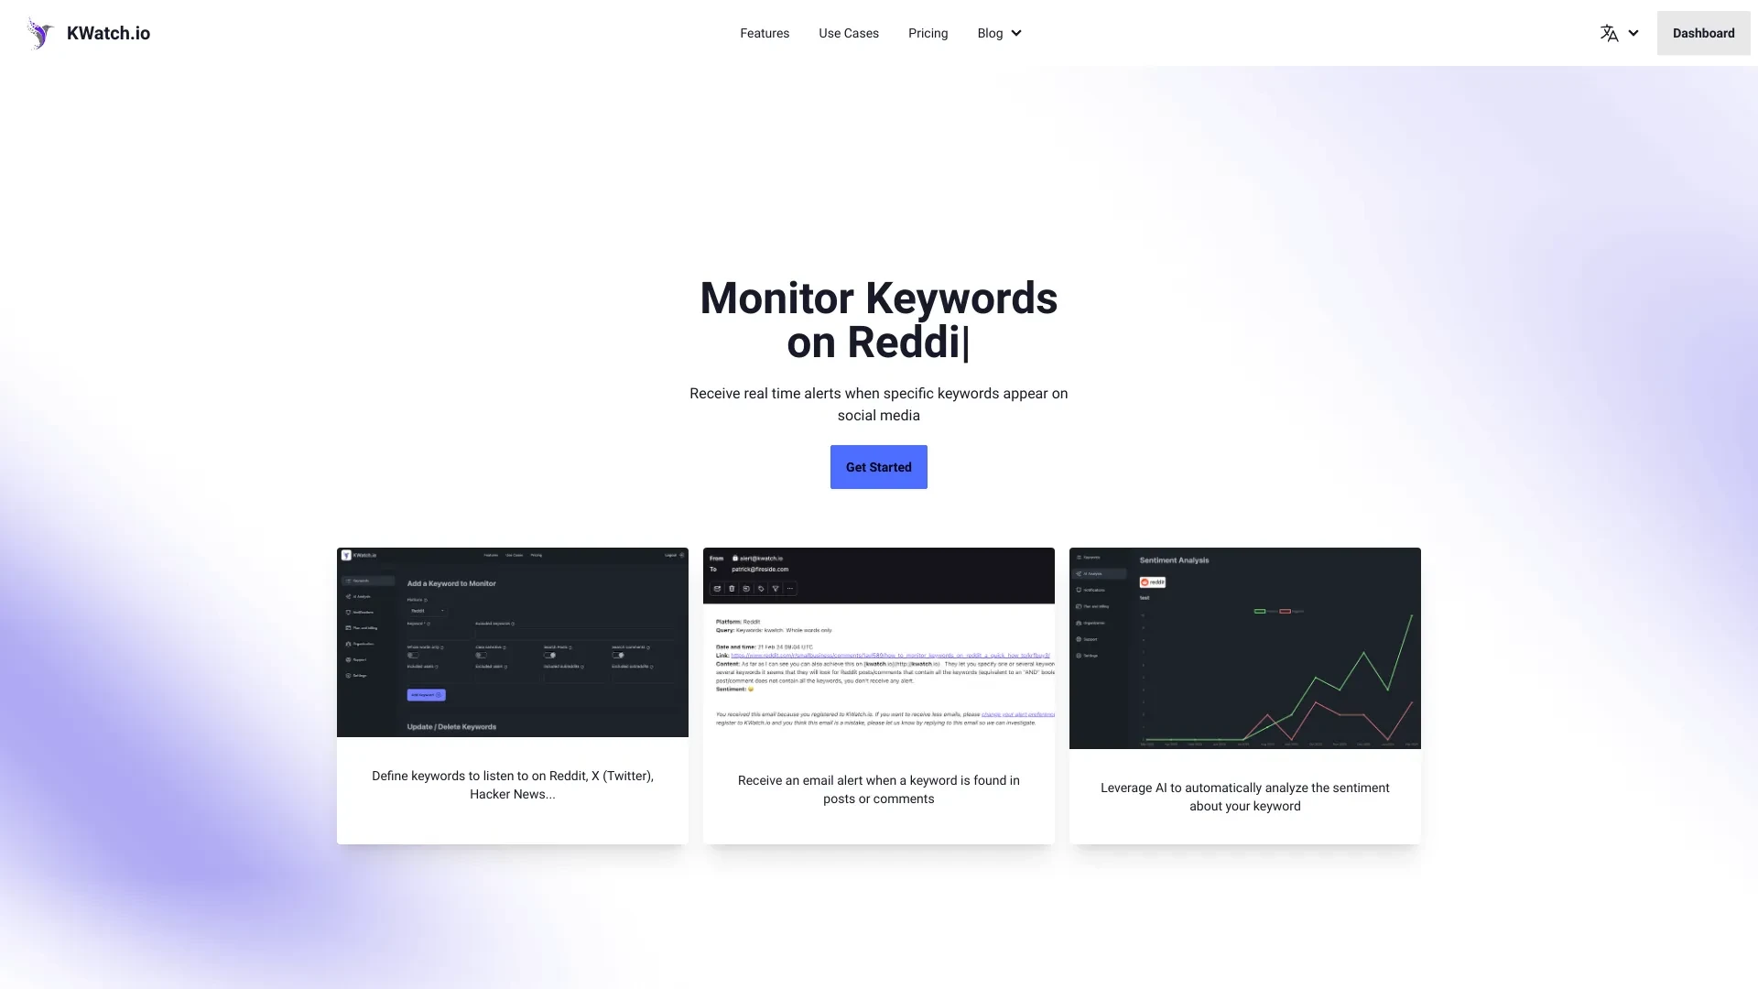Click the Dashboard button

(x=1702, y=33)
